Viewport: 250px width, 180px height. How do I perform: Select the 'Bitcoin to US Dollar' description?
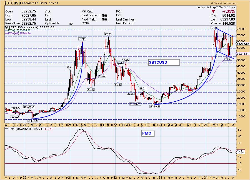pos(34,3)
